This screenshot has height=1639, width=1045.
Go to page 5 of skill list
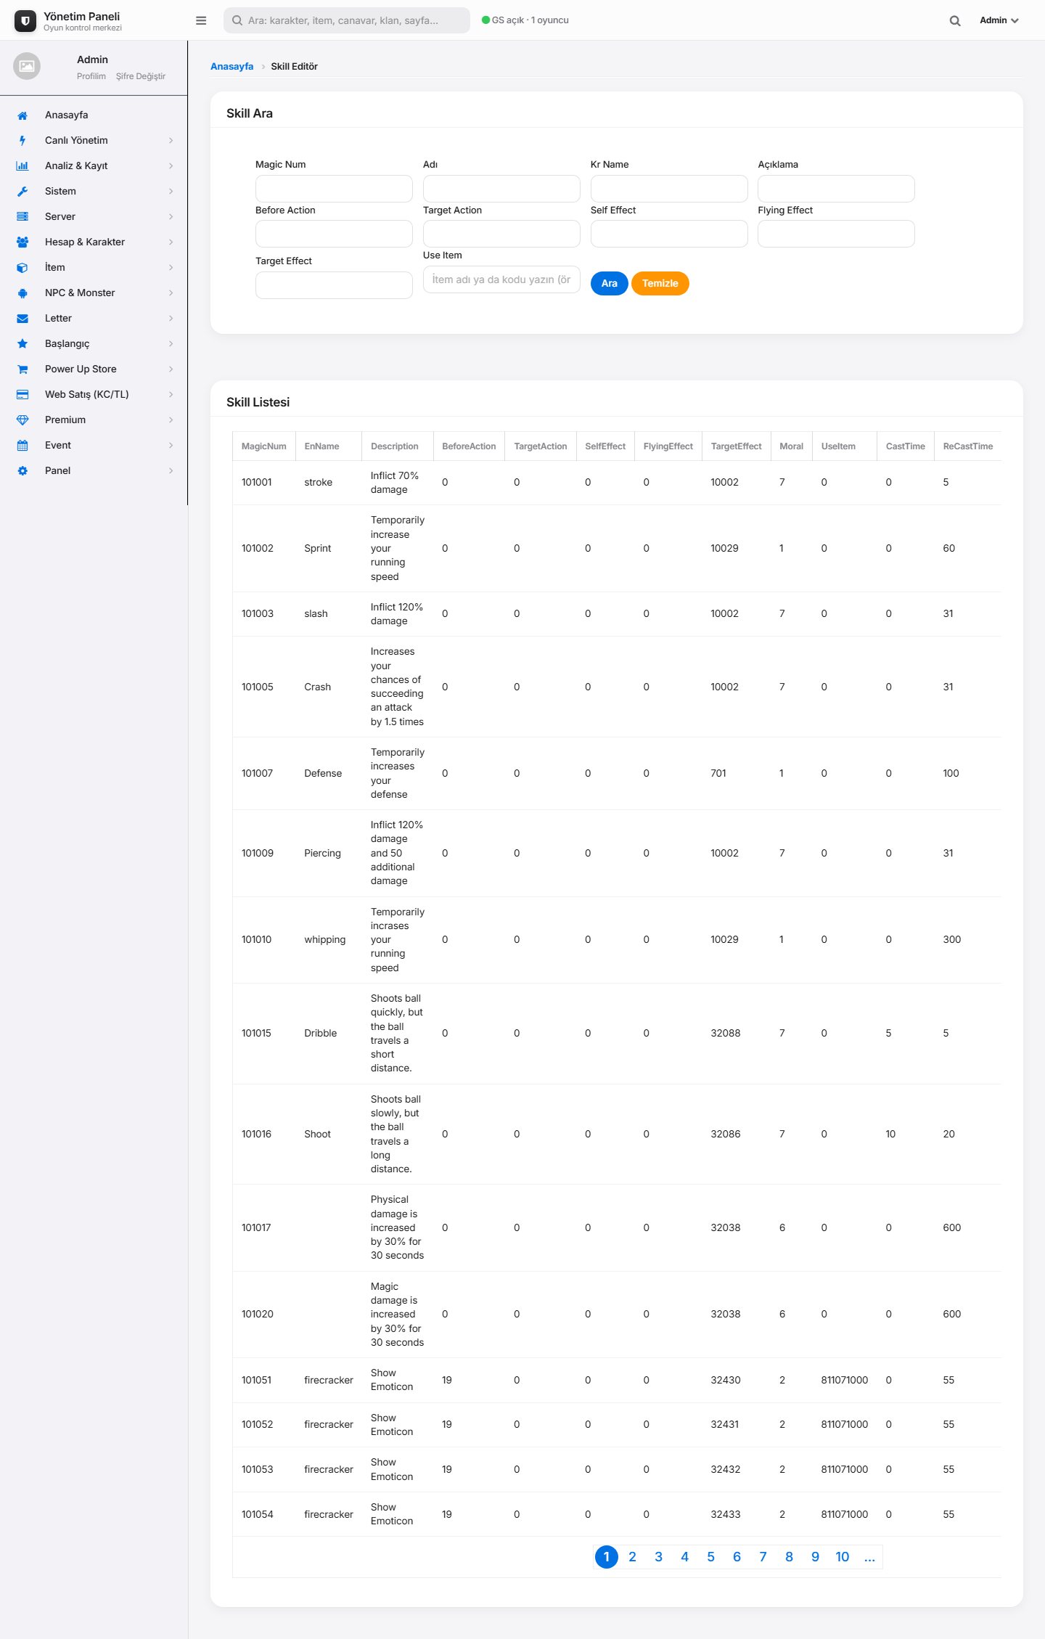pos(711,1557)
